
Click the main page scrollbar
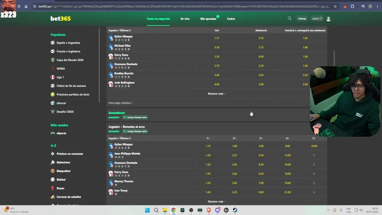[x=334, y=59]
